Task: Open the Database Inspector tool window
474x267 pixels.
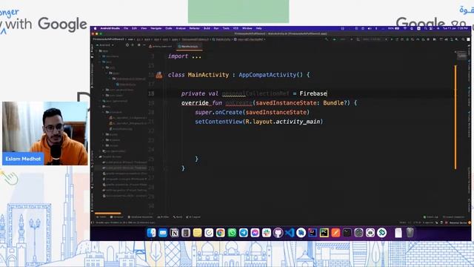Action: point(140,217)
